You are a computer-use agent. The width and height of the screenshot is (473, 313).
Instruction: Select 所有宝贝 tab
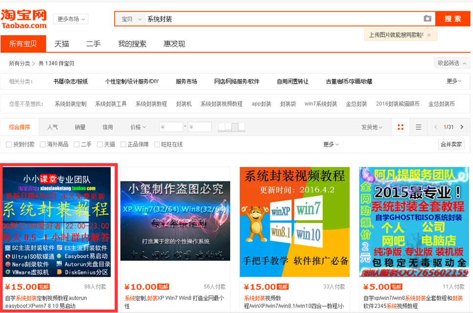pyautogui.click(x=23, y=44)
